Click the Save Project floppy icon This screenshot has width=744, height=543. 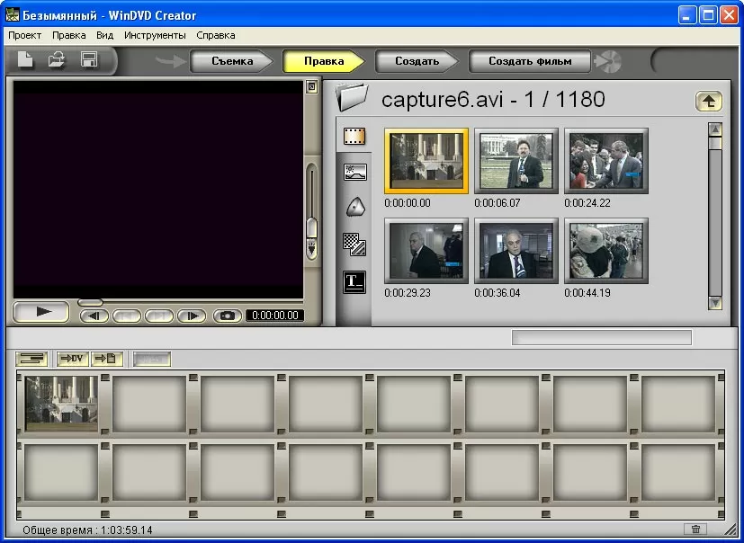point(89,61)
